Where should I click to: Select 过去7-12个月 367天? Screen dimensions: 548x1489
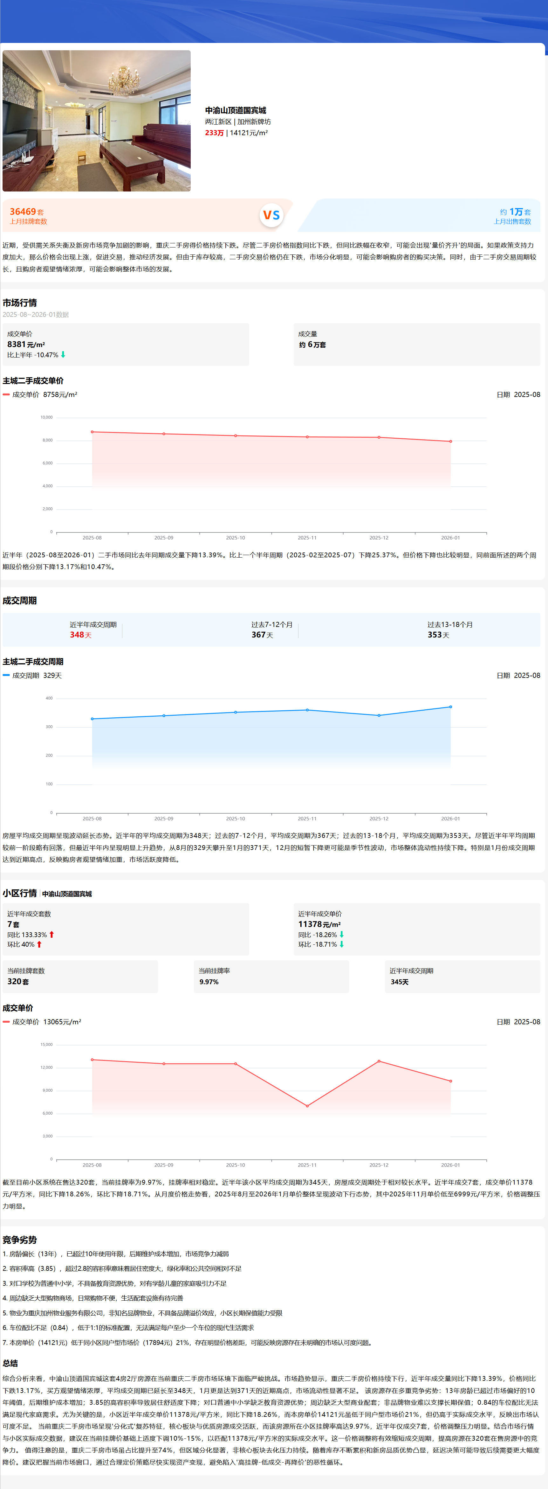[271, 630]
